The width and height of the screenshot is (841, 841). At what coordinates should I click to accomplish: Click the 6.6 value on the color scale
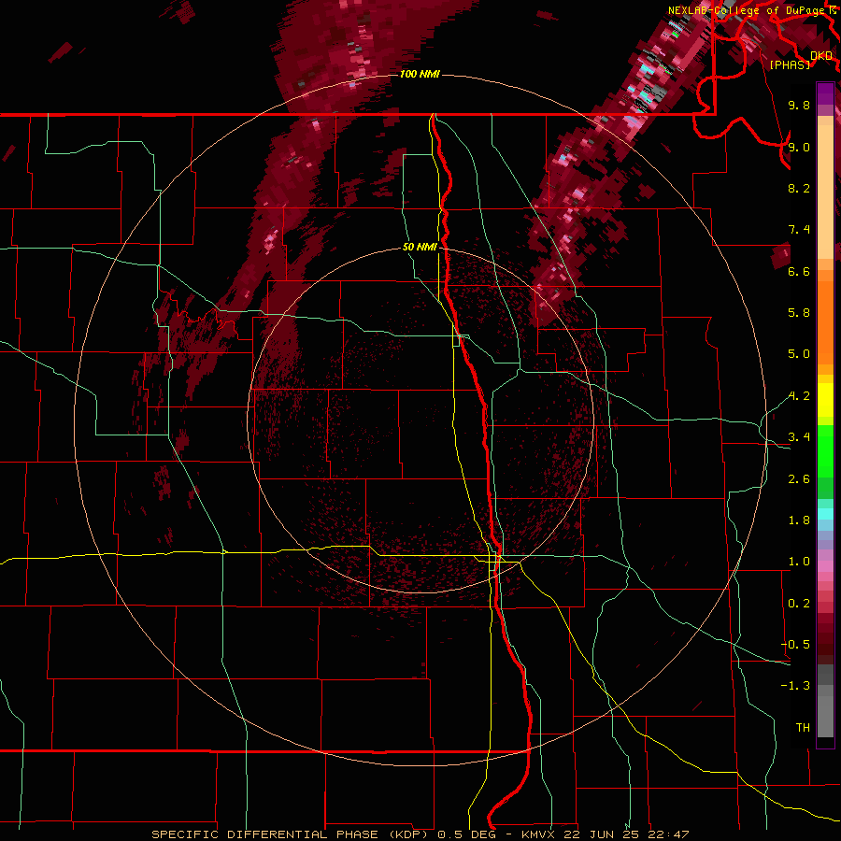(x=799, y=271)
